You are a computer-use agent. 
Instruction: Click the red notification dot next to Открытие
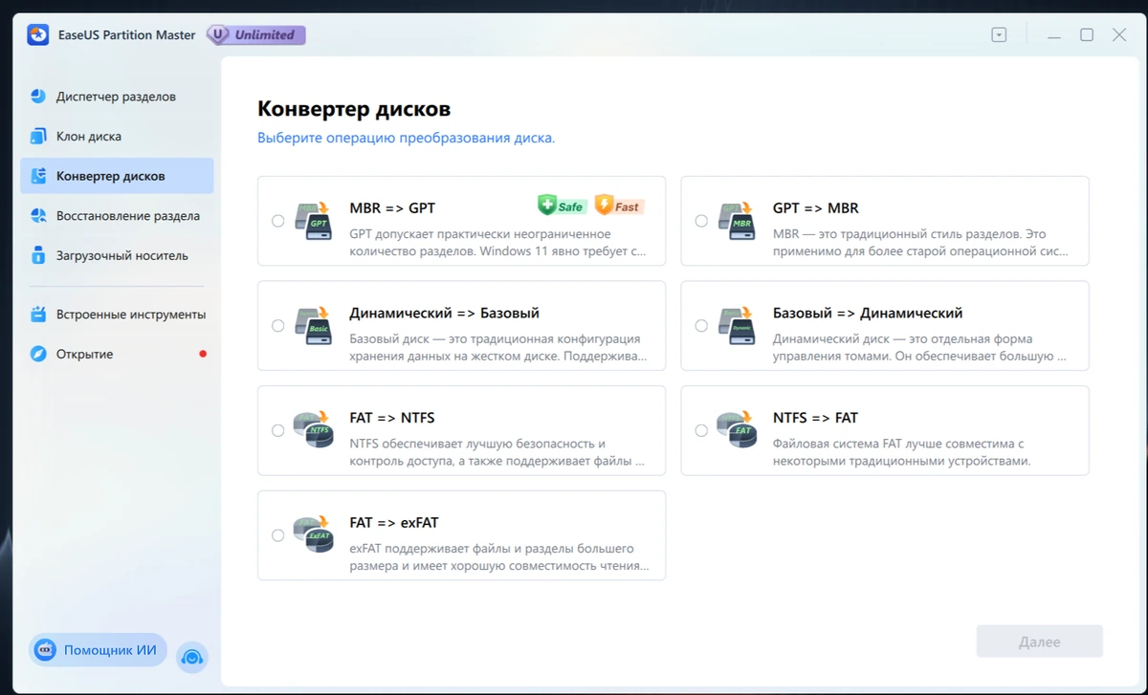203,355
